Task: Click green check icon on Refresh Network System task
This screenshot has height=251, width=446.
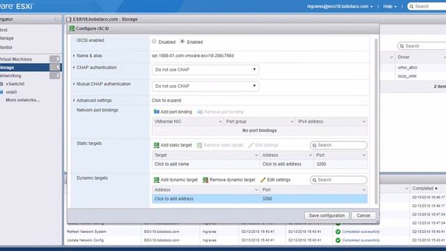Action: tap(338, 231)
